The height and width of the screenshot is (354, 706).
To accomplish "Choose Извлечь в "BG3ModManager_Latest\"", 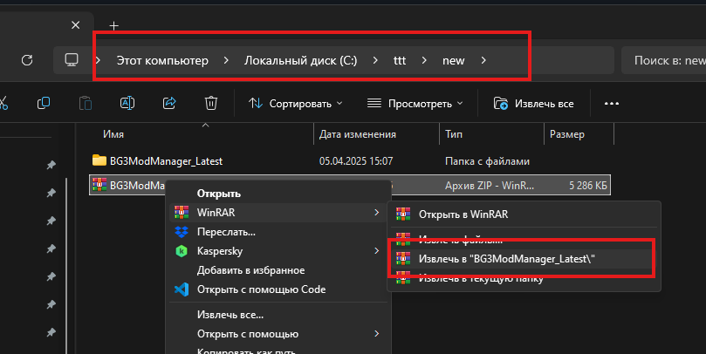I will tap(524, 259).
